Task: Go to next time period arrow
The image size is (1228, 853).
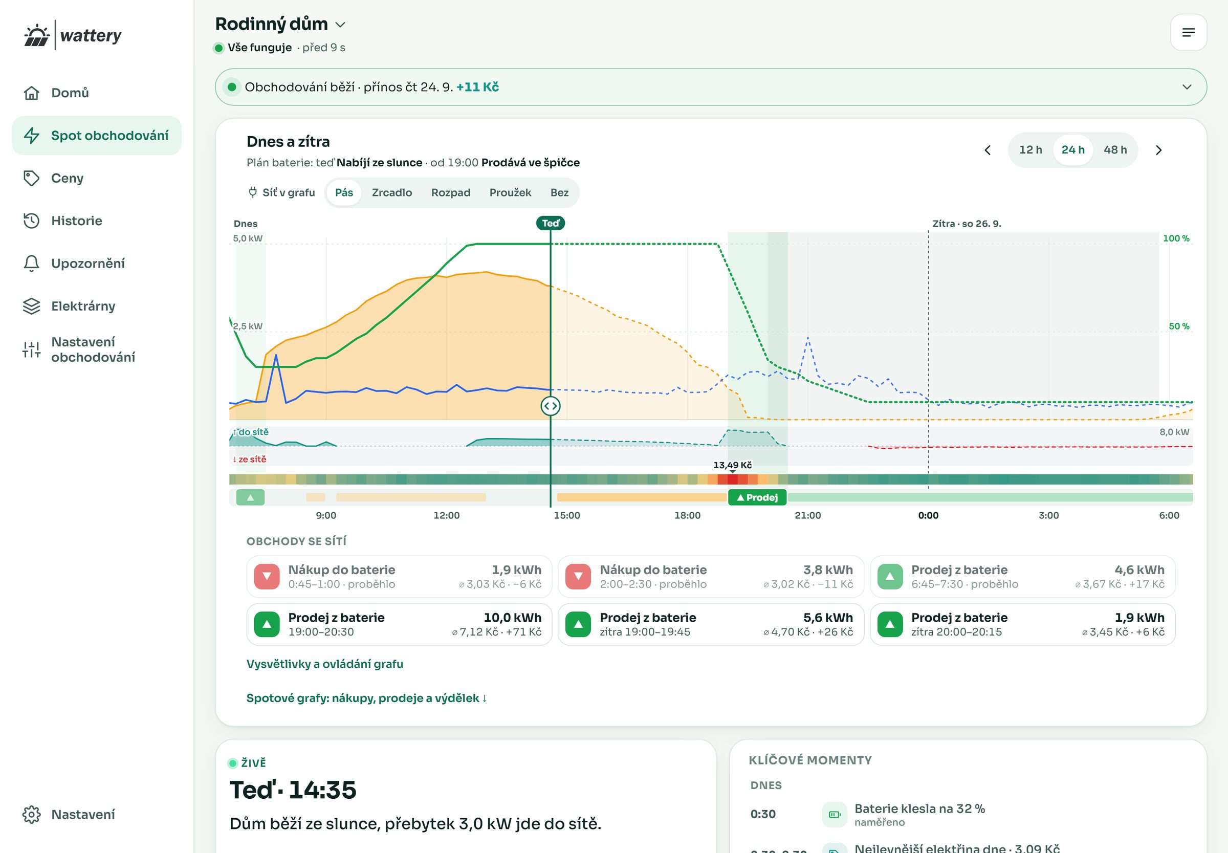Action: (x=1158, y=150)
